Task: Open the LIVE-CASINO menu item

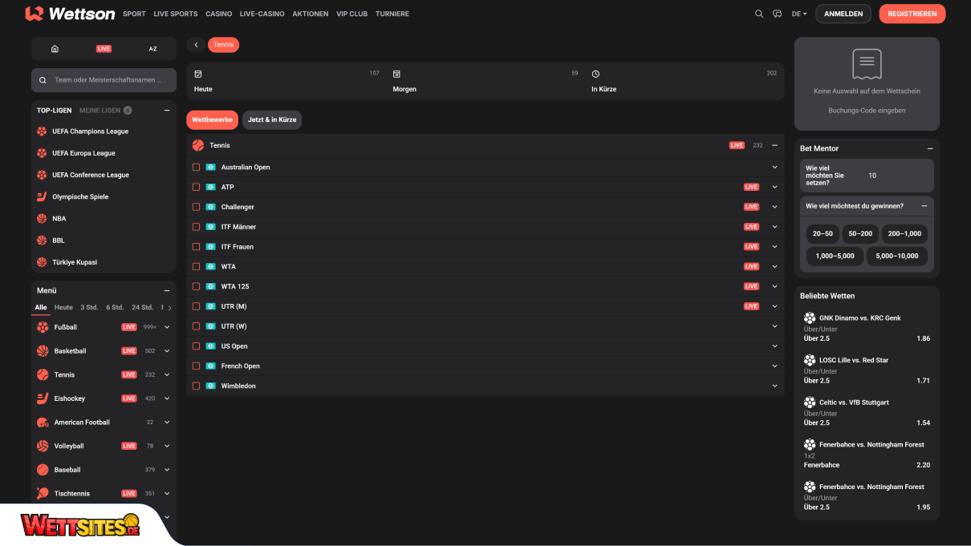Action: pos(262,14)
